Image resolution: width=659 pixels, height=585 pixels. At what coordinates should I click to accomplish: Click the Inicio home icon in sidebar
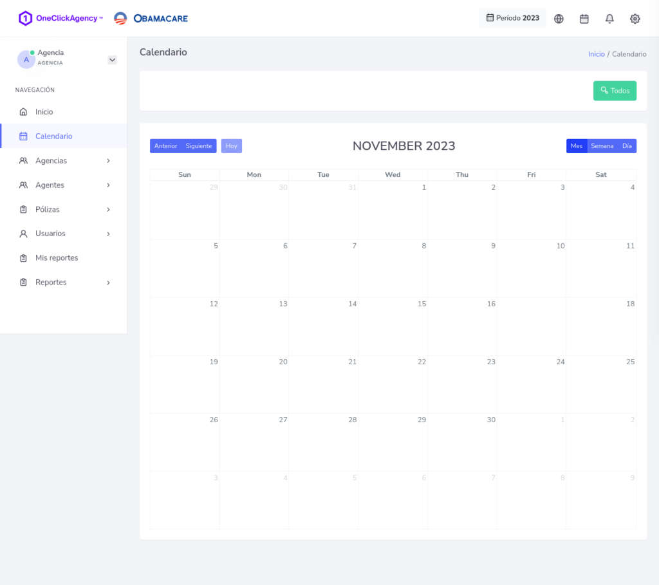[x=24, y=112]
